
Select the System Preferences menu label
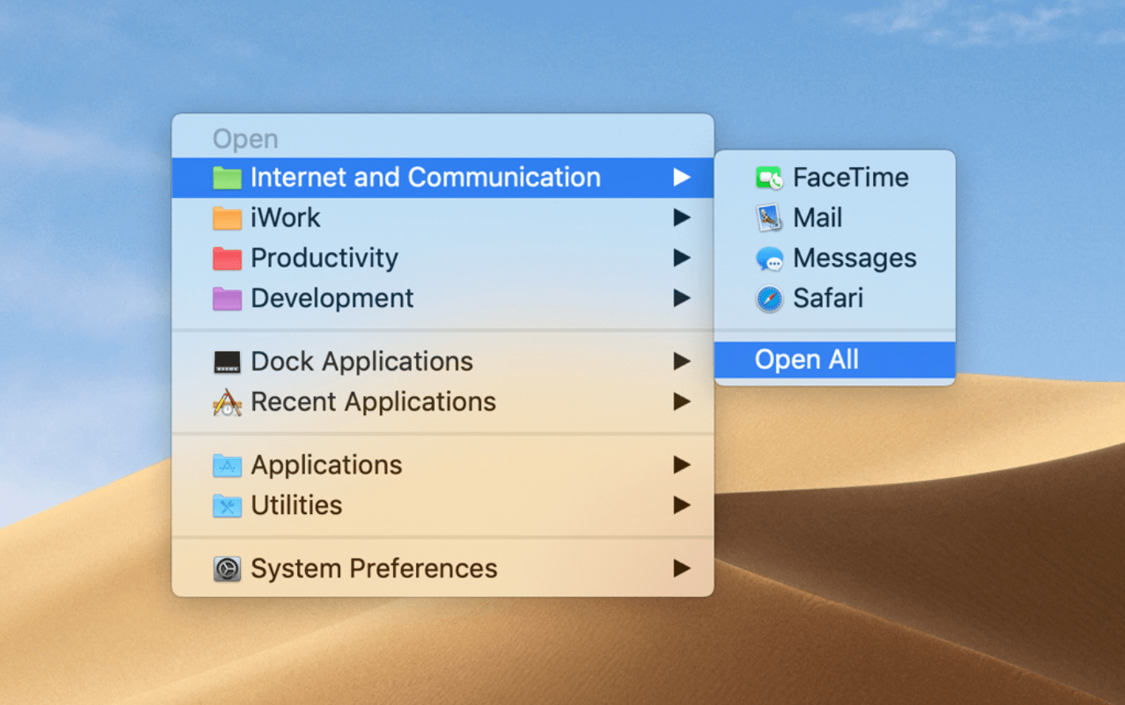[x=374, y=569]
